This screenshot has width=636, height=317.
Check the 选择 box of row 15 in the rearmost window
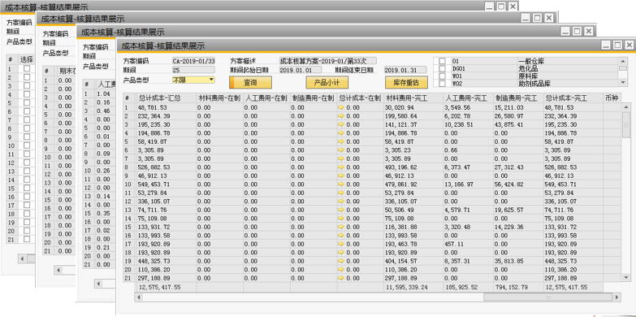[x=27, y=189]
